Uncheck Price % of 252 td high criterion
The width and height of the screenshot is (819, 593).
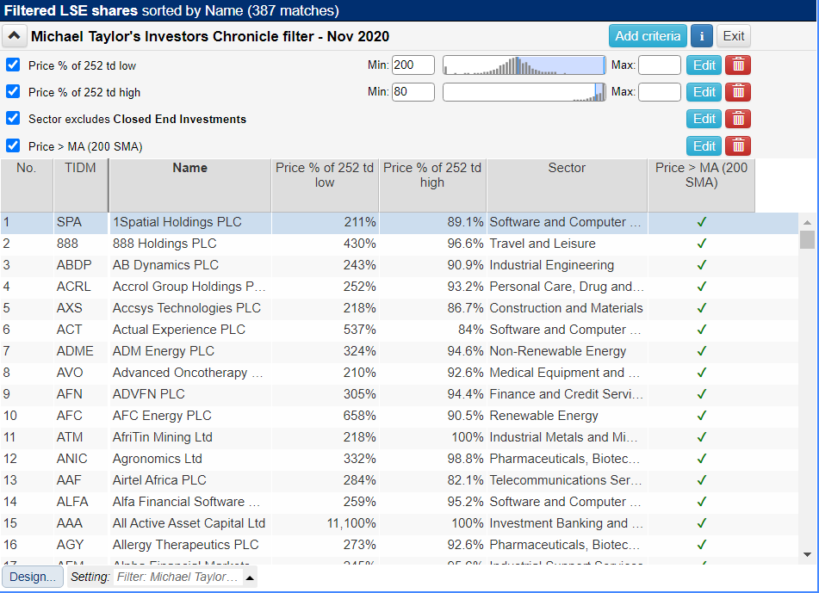click(x=13, y=92)
